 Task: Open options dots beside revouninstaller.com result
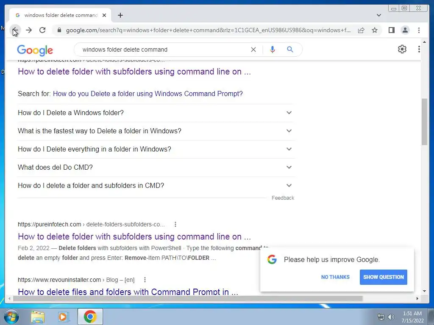(145, 280)
